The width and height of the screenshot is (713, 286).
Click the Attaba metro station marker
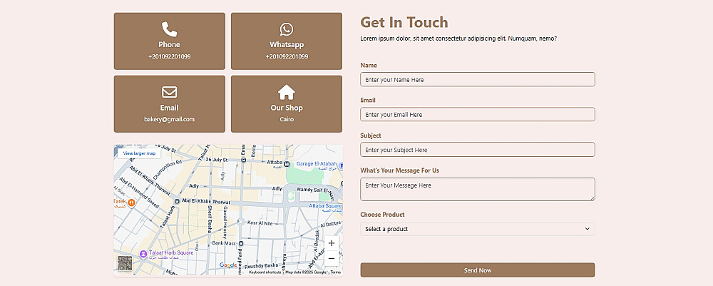click(287, 163)
